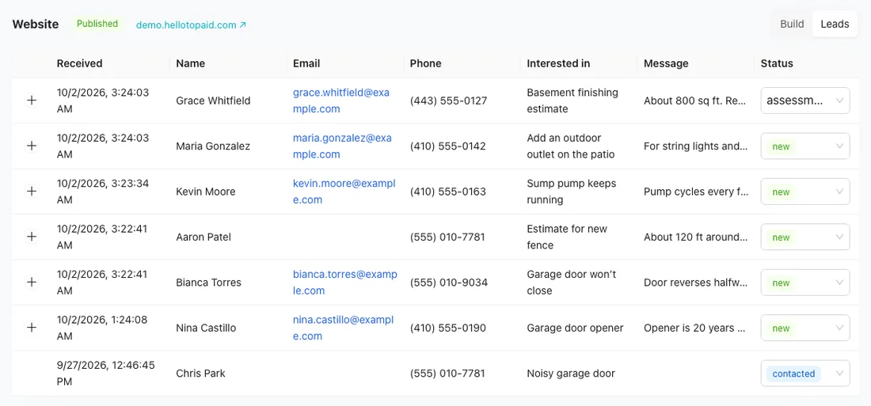Select the name Nina Castillo
This screenshot has height=406, width=871.
tap(206, 328)
